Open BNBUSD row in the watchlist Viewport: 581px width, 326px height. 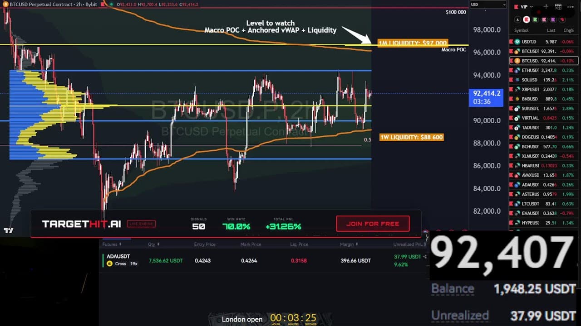coord(544,99)
